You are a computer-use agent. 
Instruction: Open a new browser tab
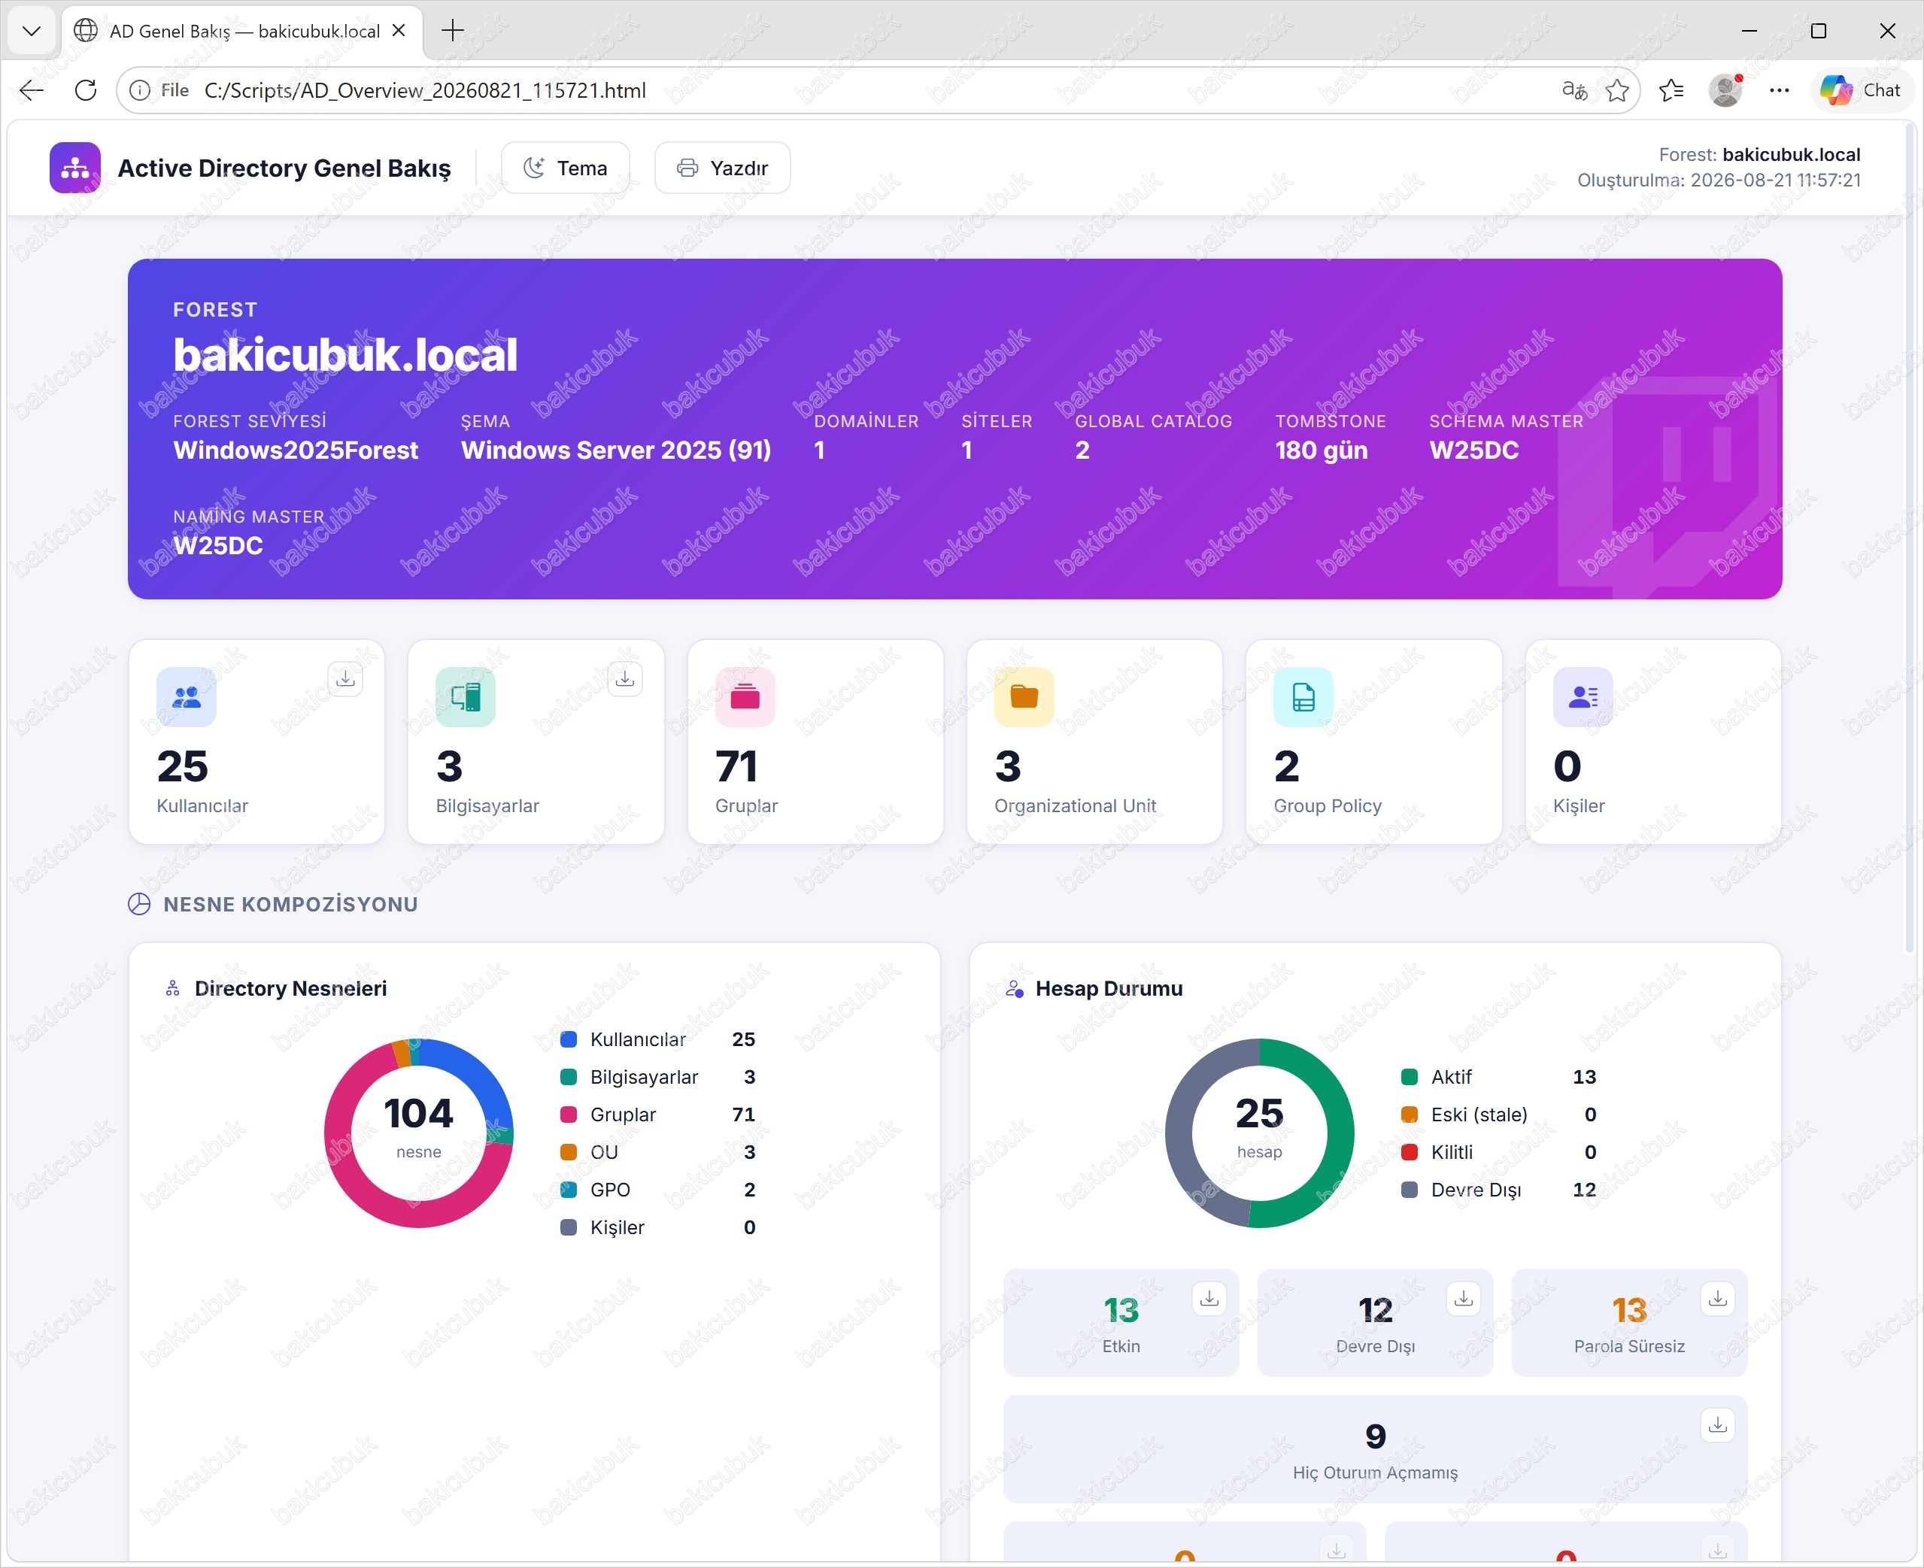(x=453, y=32)
